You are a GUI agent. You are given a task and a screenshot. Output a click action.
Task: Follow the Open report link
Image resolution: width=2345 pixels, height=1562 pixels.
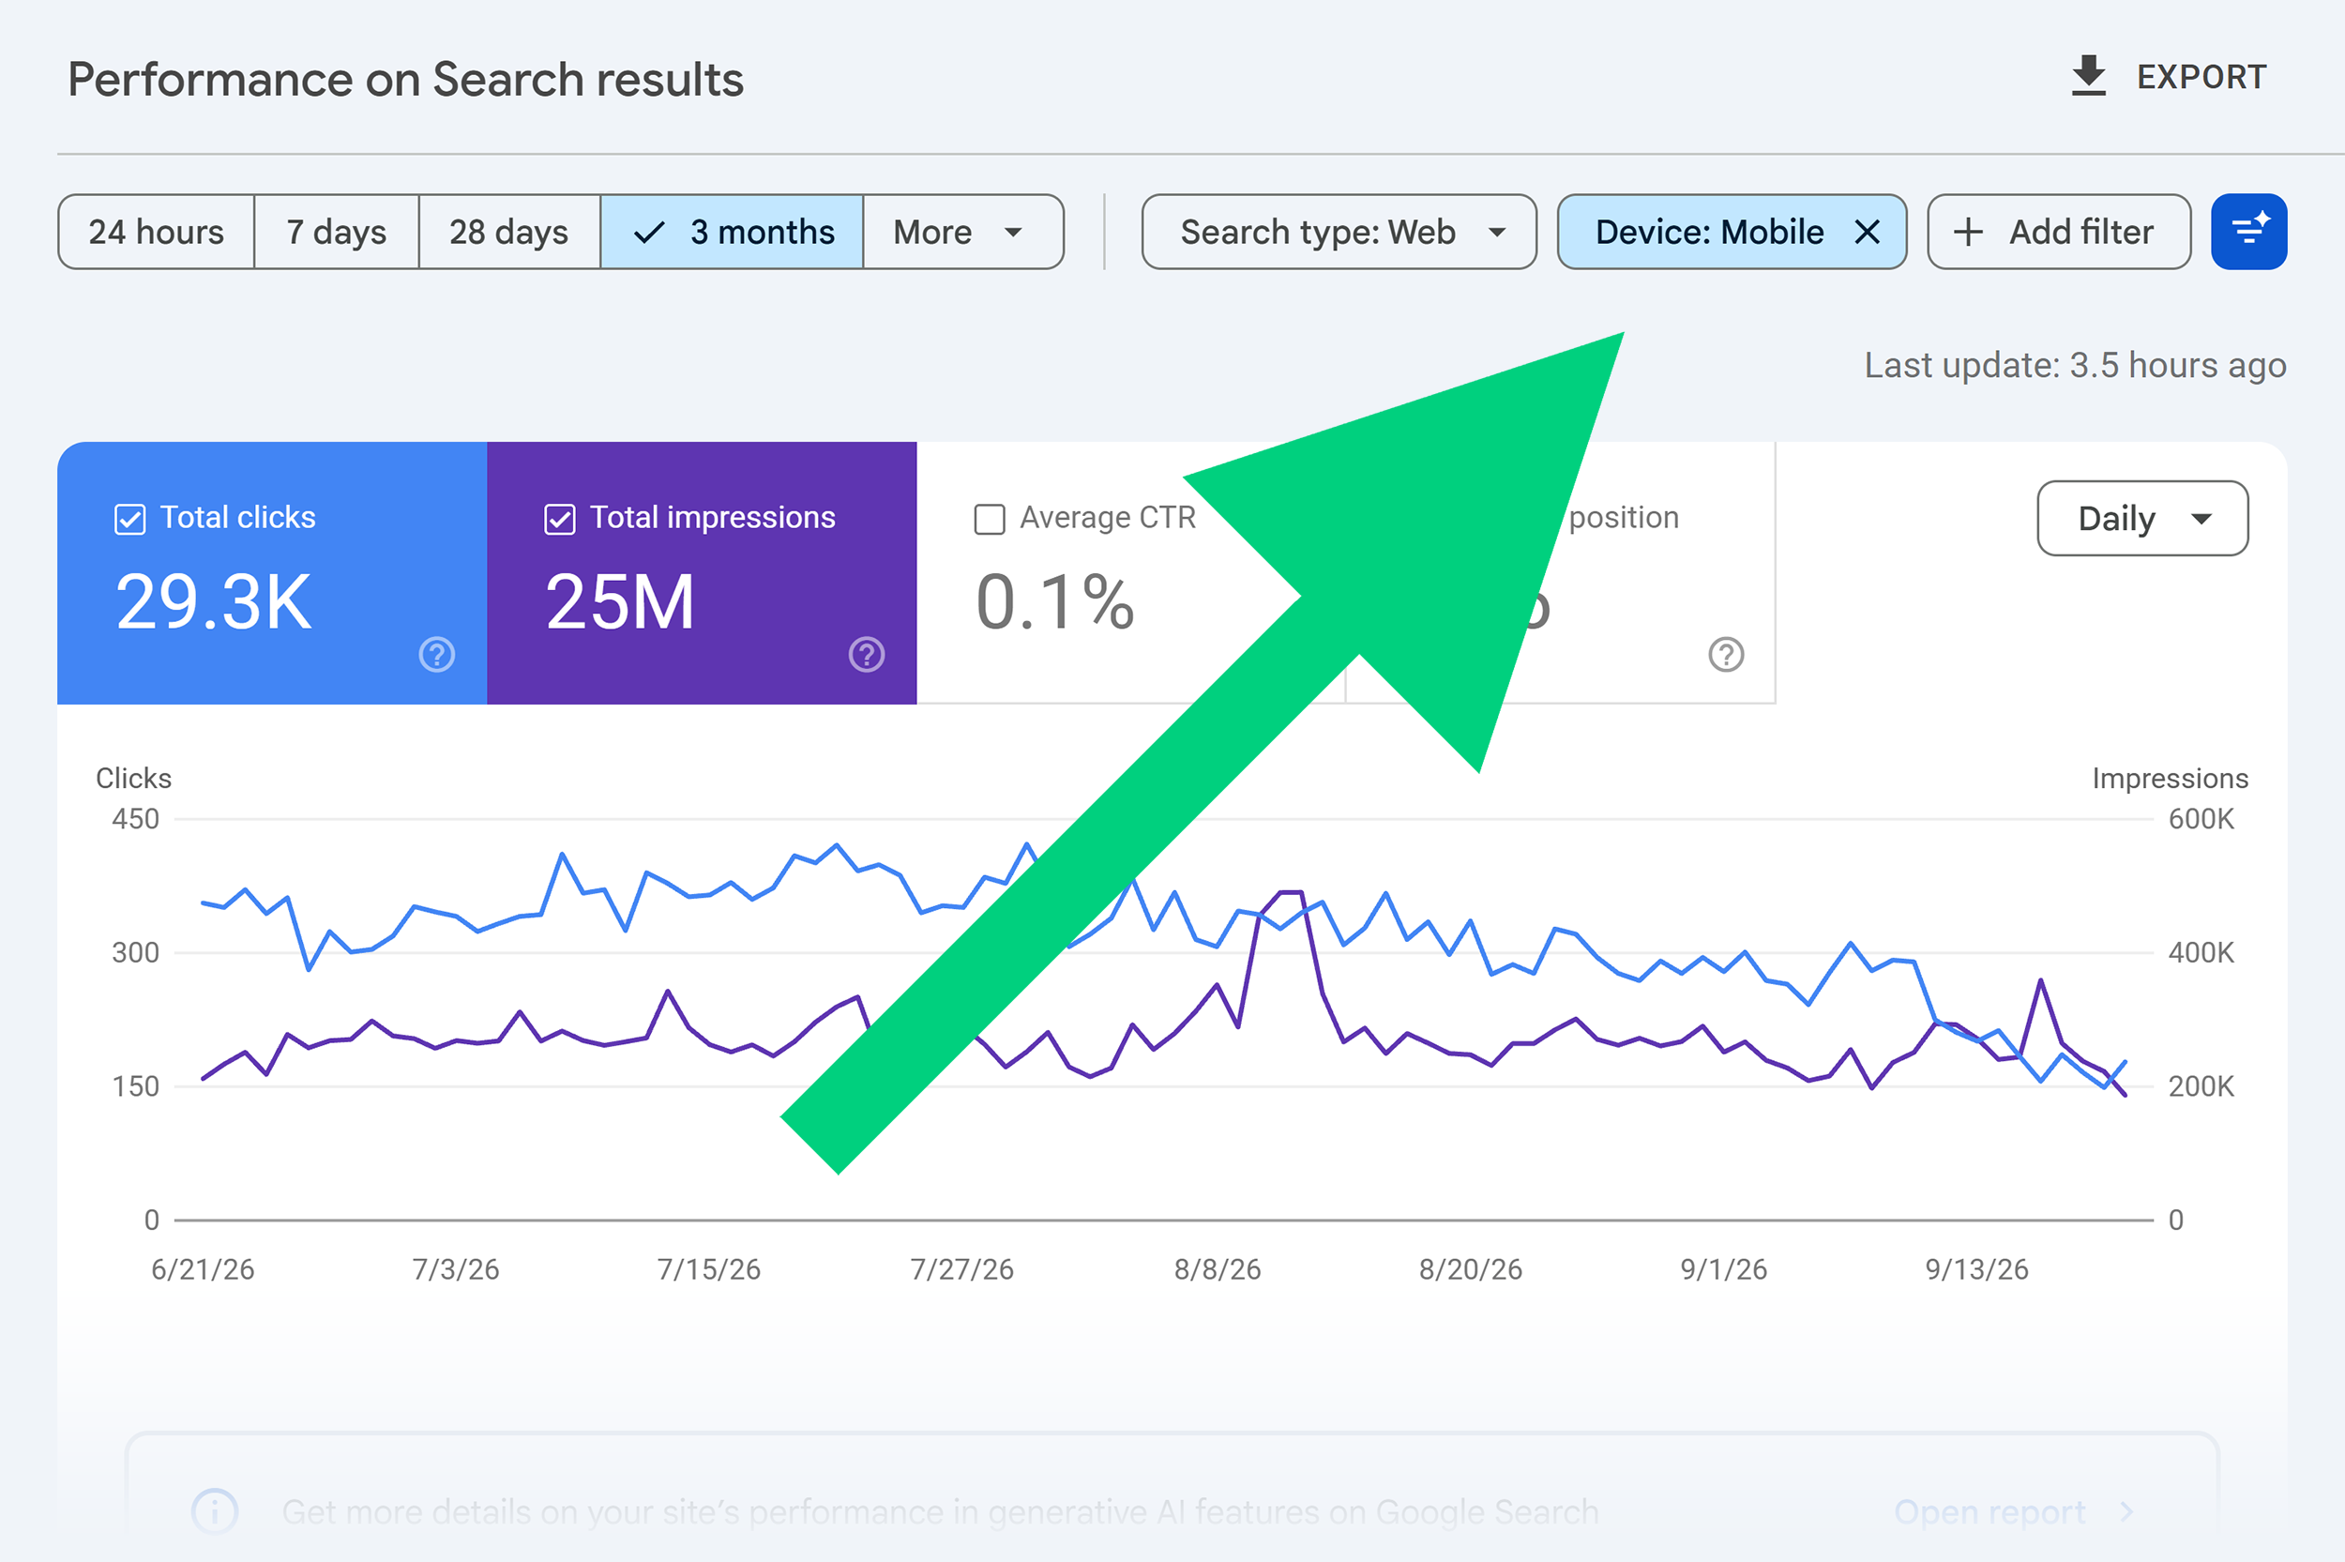1989,1511
